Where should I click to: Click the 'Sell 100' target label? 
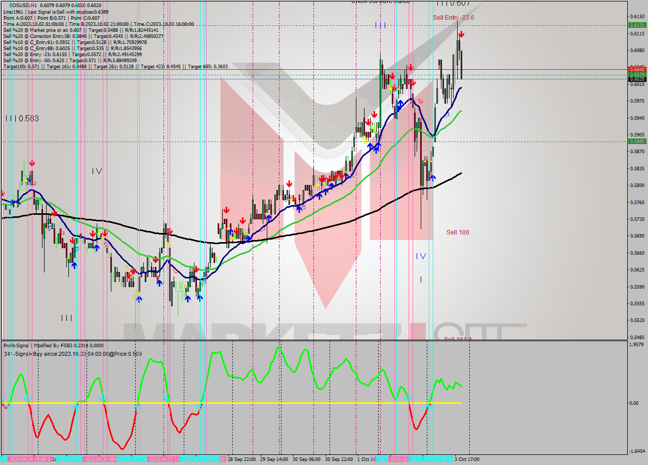pyautogui.click(x=458, y=232)
